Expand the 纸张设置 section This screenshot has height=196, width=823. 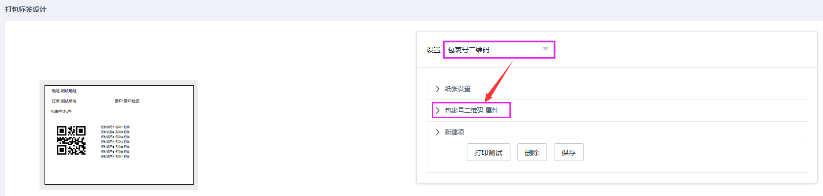coord(617,89)
